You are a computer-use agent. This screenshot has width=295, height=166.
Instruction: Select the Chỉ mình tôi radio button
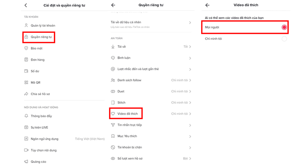click(x=284, y=39)
